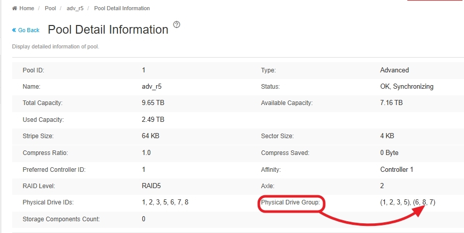Image resolution: width=464 pixels, height=233 pixels.
Task: Click the Total Capacity value 9.65 TB
Action: pos(153,103)
